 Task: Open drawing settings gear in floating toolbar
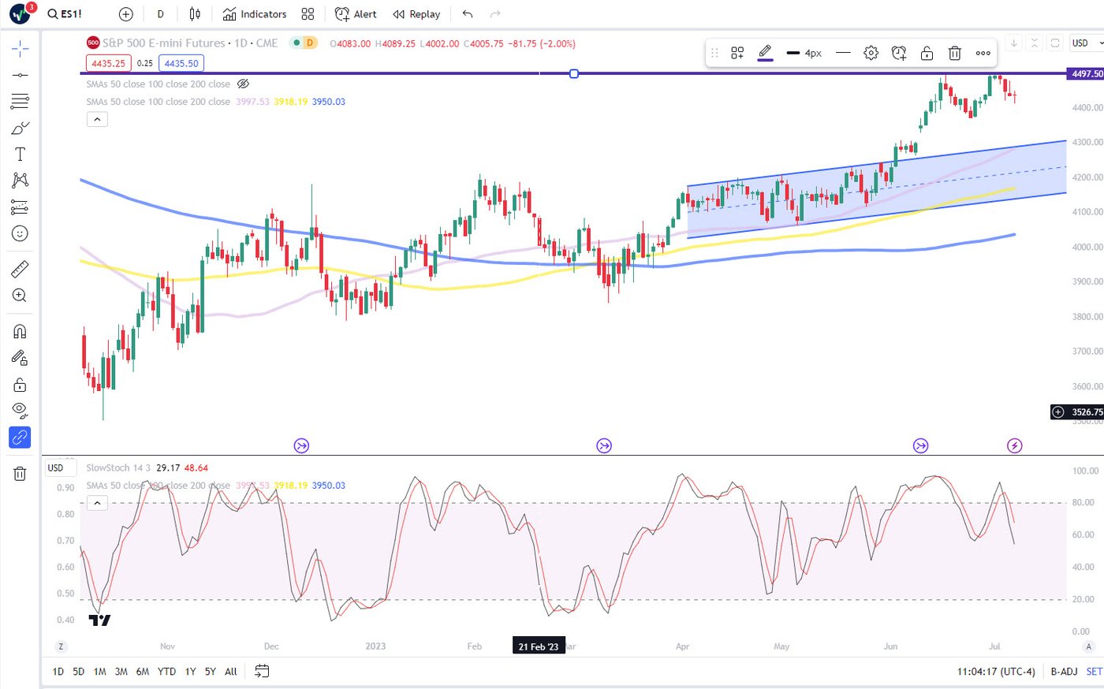click(871, 53)
